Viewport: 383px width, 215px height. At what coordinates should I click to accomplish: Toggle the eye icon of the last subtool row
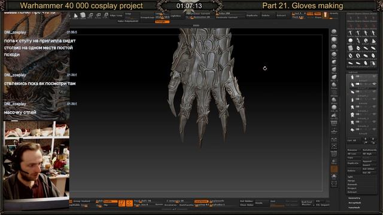pyautogui.click(x=374, y=130)
